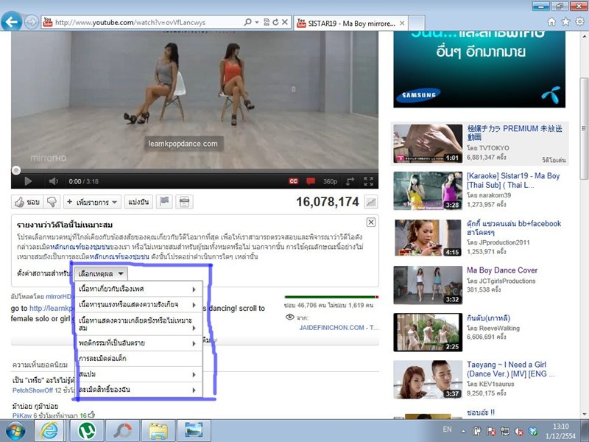The width and height of the screenshot is (589, 442).
Task: Open the compatibility view icon in address bar
Action: pos(267,22)
